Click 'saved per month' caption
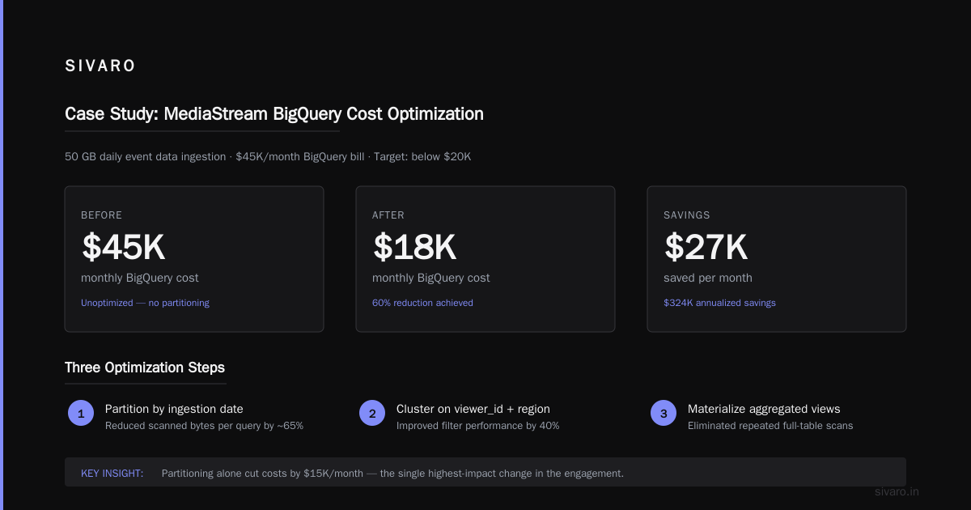Image resolution: width=971 pixels, height=510 pixels. (708, 278)
